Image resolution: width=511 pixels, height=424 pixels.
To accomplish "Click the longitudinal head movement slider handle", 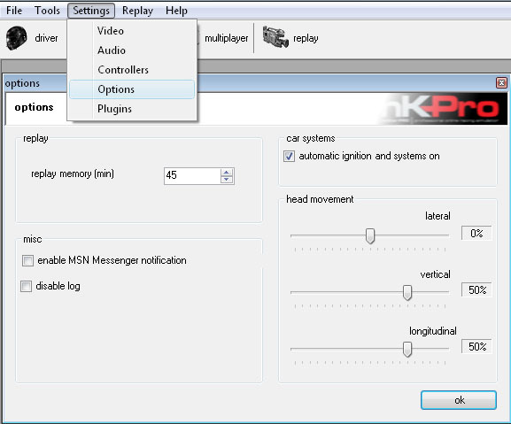I will [407, 350].
